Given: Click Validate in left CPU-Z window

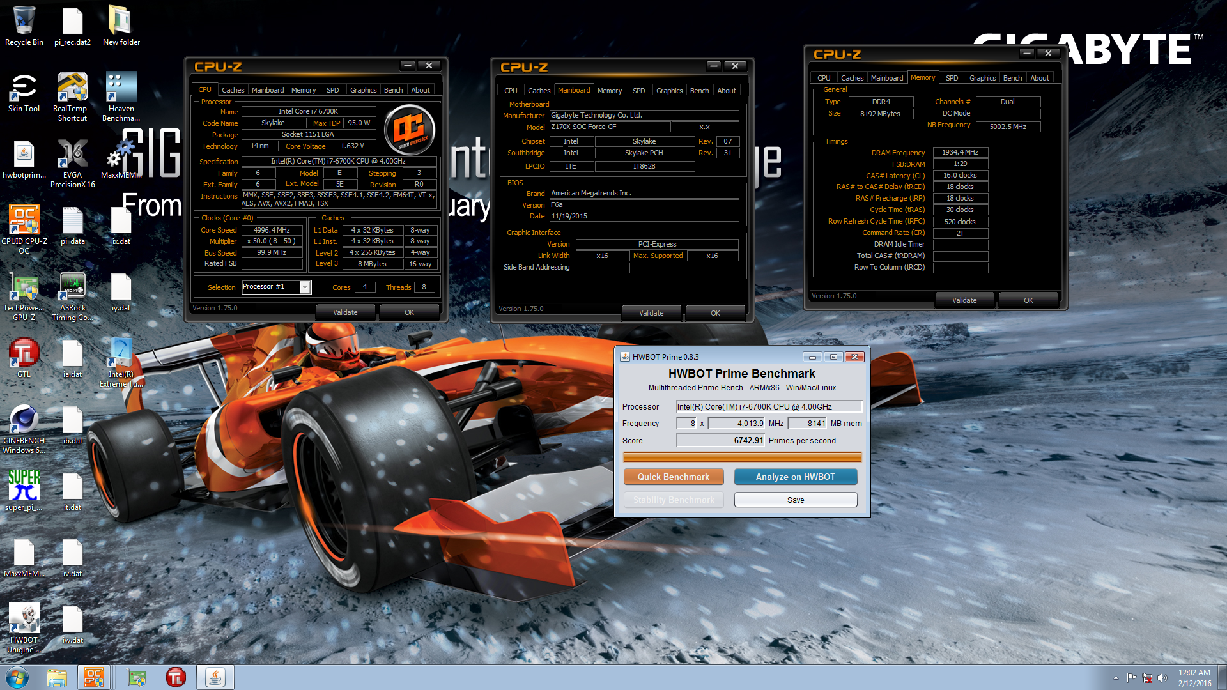Looking at the screenshot, I should [345, 312].
